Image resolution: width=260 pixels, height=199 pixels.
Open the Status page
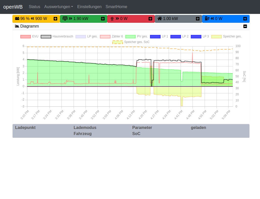pos(34,7)
